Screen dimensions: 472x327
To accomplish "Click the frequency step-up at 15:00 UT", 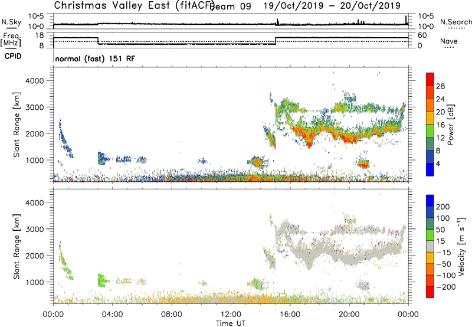I will [276, 41].
